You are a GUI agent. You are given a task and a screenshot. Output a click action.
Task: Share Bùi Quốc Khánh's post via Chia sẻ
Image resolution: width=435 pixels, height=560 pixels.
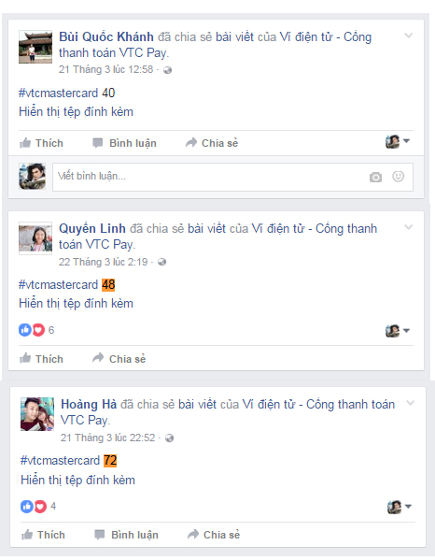(x=212, y=143)
